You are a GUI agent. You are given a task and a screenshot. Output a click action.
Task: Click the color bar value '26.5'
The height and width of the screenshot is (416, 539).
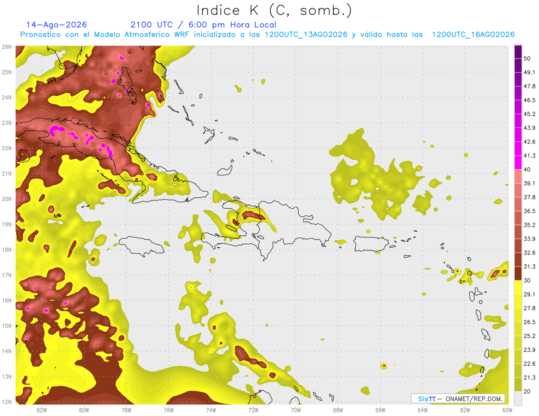click(530, 322)
